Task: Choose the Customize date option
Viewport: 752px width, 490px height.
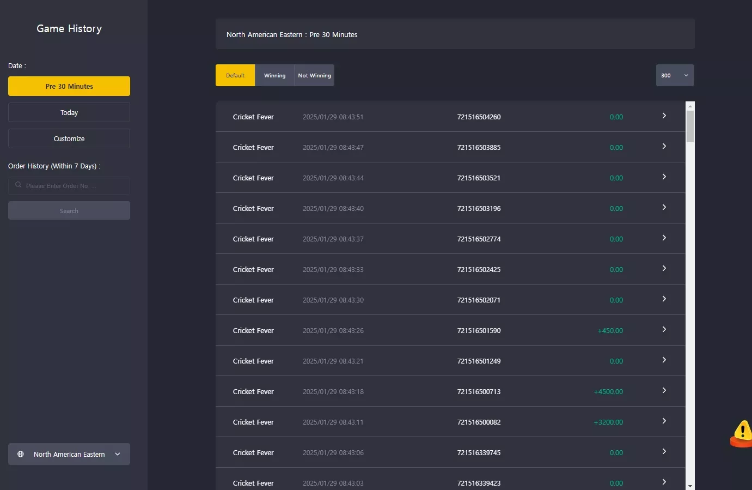Action: click(x=69, y=138)
